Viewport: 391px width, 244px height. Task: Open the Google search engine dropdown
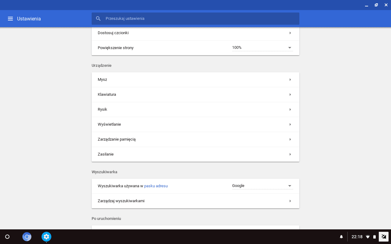pyautogui.click(x=262, y=186)
